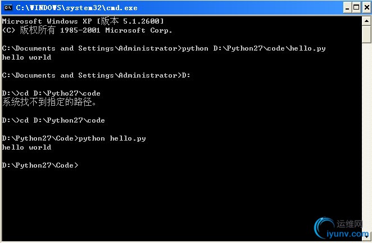Image resolution: width=372 pixels, height=243 pixels.
Task: Click the empty scrollbar track below the thumb
Action: [x=366, y=137]
